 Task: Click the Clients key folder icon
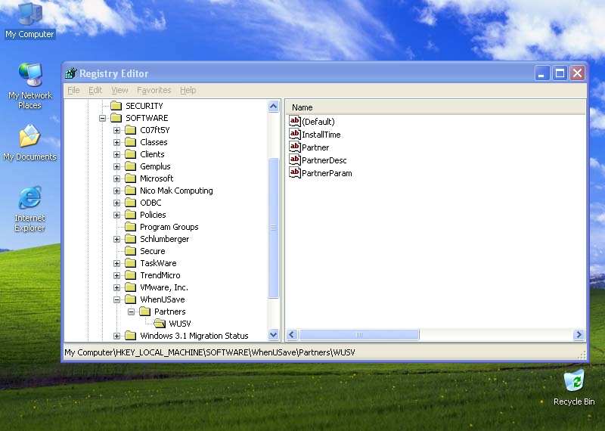tap(131, 154)
